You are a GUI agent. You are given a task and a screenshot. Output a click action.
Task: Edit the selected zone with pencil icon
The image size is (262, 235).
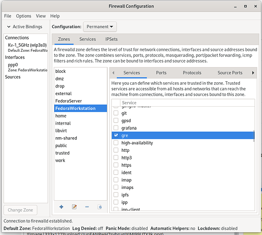point(74,207)
